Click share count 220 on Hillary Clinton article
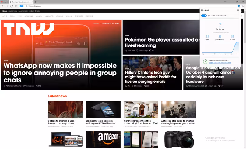The height and width of the screenshot is (149, 246). (x=146, y=86)
